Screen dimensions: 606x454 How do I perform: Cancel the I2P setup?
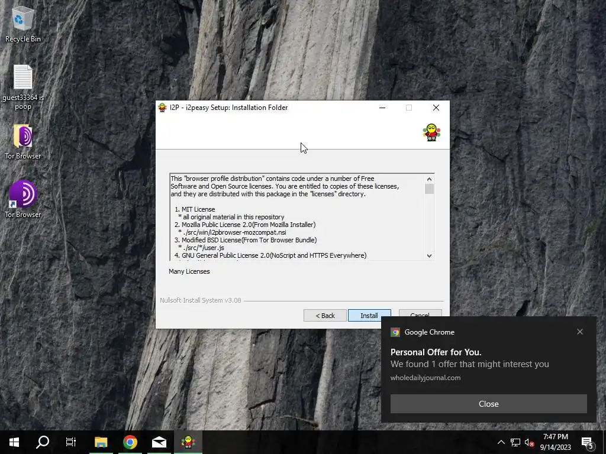point(420,313)
